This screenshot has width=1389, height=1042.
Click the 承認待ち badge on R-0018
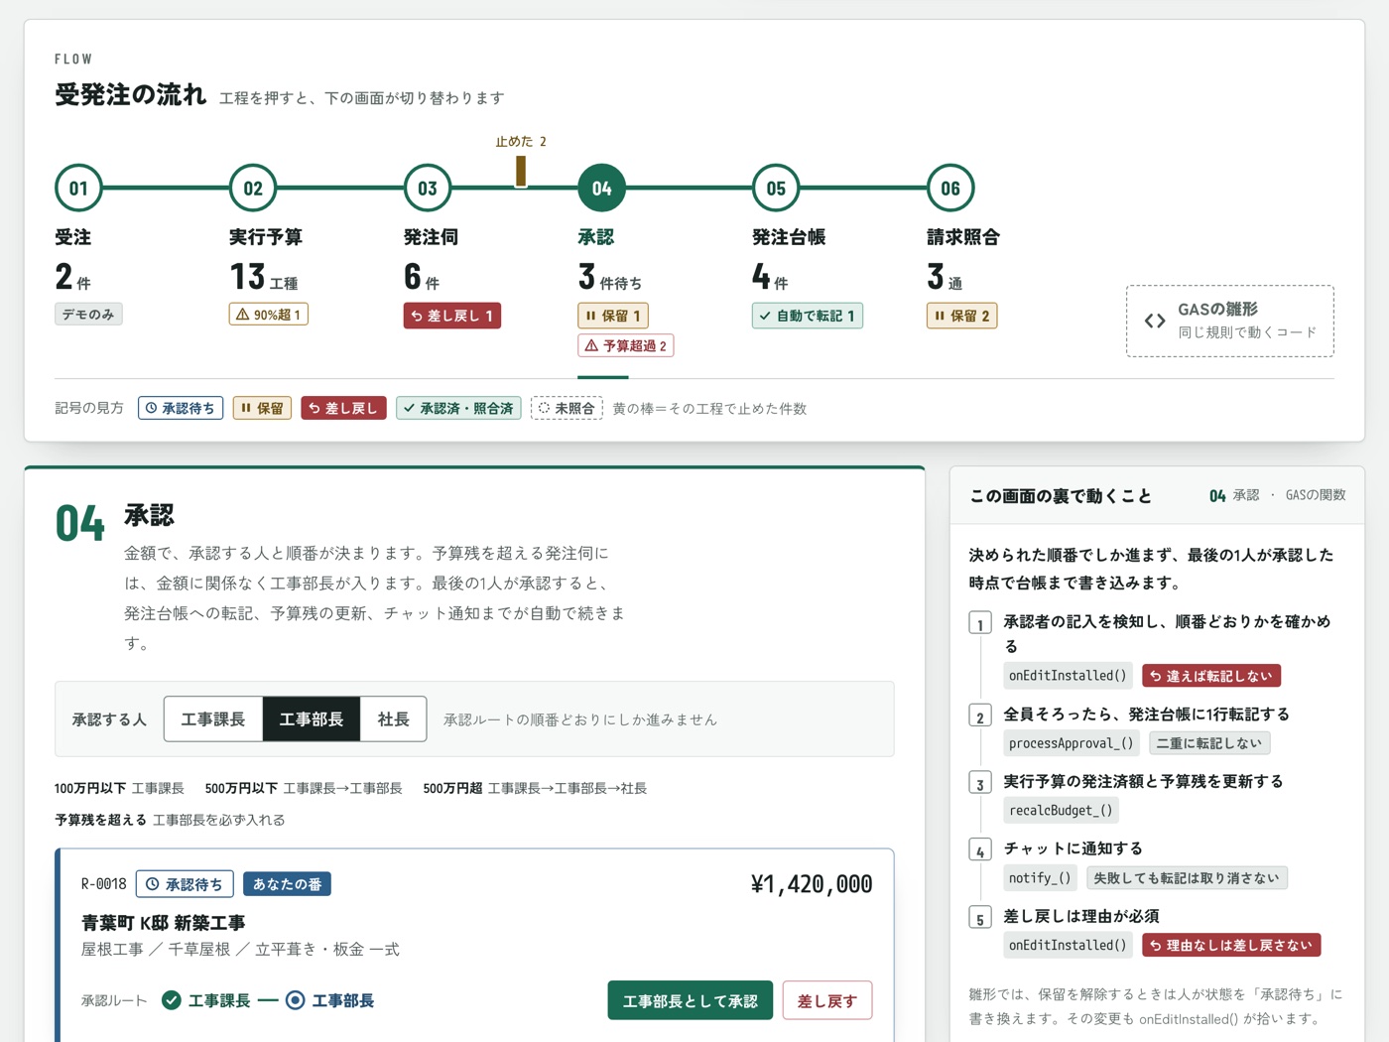[x=185, y=883]
